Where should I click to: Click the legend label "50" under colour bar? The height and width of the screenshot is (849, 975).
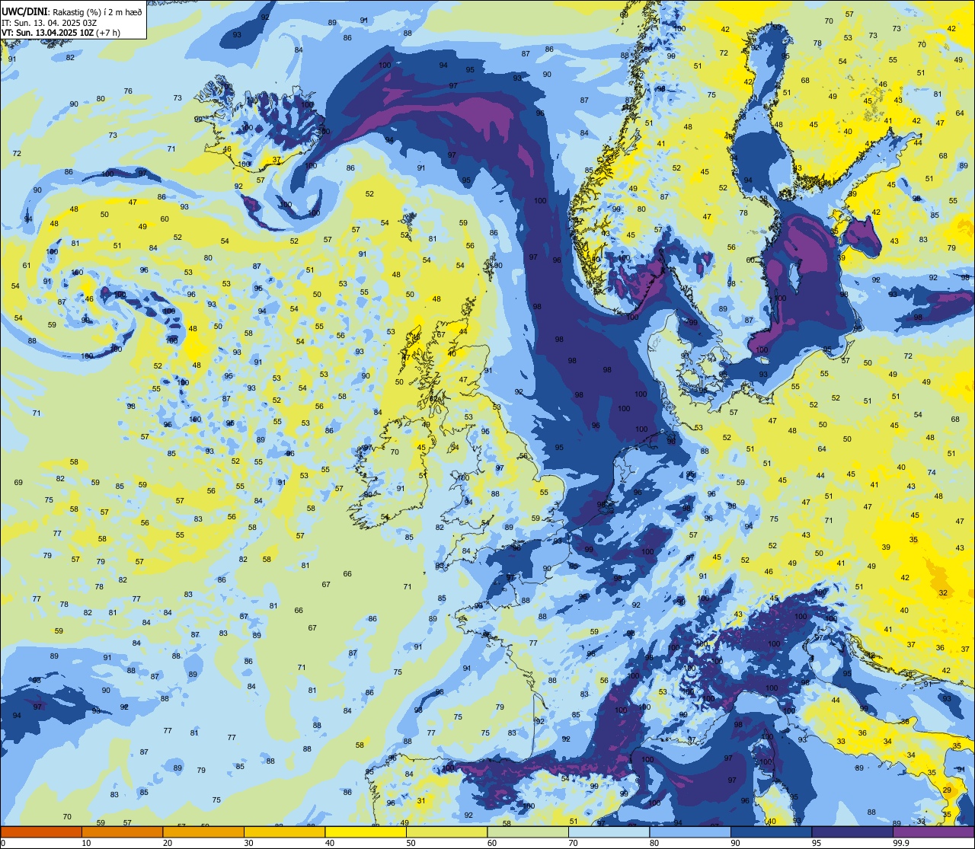[411, 843]
